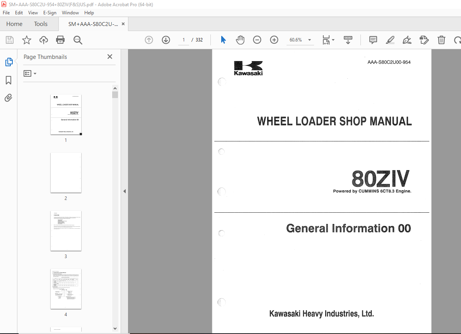
Task: Zoom in with plus button
Action: 274,40
